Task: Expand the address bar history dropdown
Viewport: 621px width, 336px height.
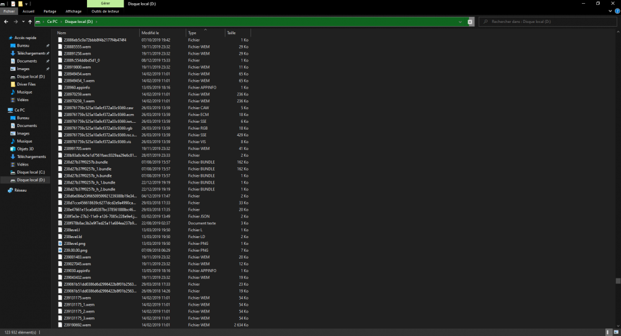Action: (460, 22)
